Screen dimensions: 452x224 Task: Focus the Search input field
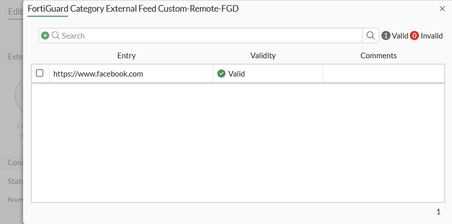tap(203, 35)
